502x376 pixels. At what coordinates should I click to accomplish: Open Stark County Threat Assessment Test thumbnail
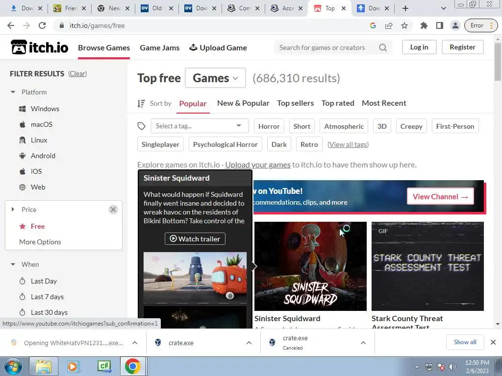[x=427, y=266]
